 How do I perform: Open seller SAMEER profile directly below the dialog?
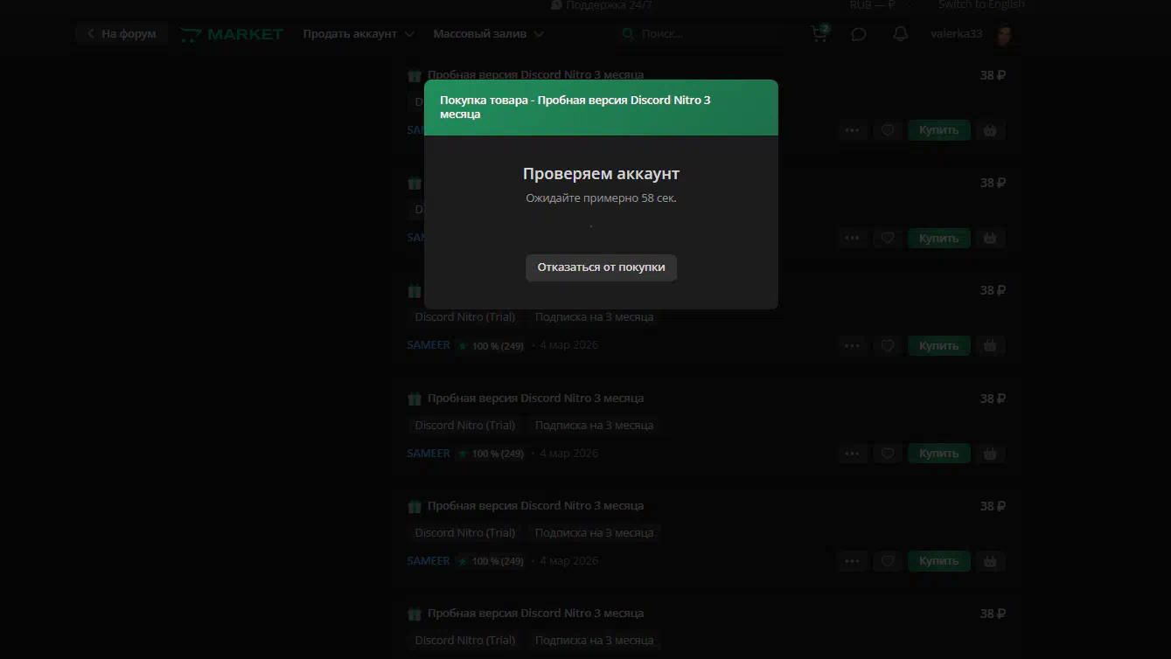tap(429, 345)
